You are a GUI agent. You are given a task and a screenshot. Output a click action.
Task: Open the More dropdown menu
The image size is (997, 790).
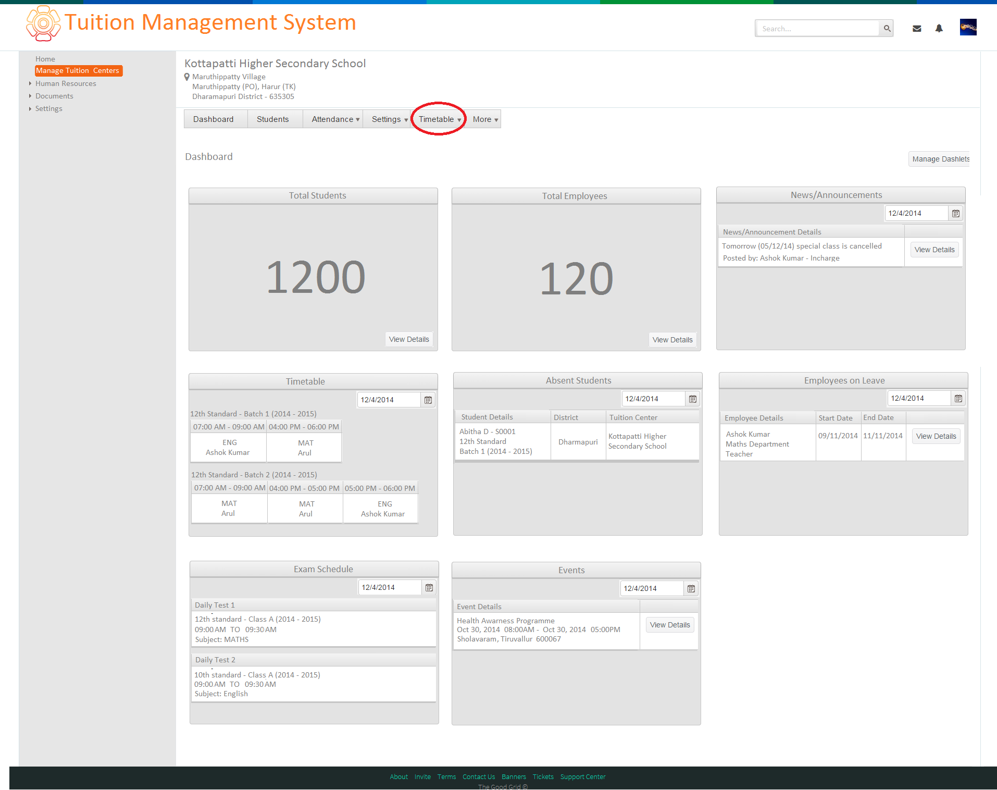click(485, 119)
